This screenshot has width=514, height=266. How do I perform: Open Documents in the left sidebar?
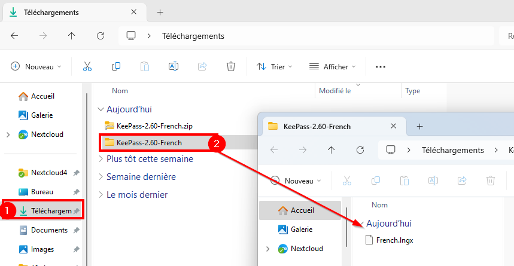(48, 230)
